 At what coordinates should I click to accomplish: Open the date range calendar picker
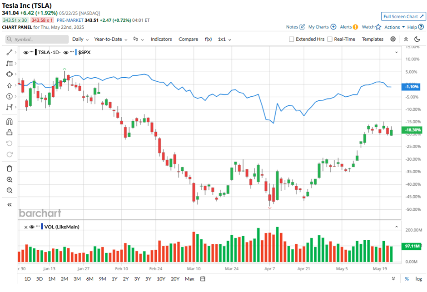pos(203,279)
